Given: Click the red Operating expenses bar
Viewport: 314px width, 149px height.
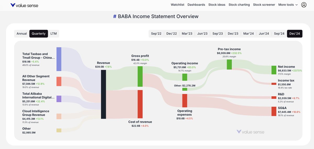Looking at the screenshot, I should click(x=185, y=101).
